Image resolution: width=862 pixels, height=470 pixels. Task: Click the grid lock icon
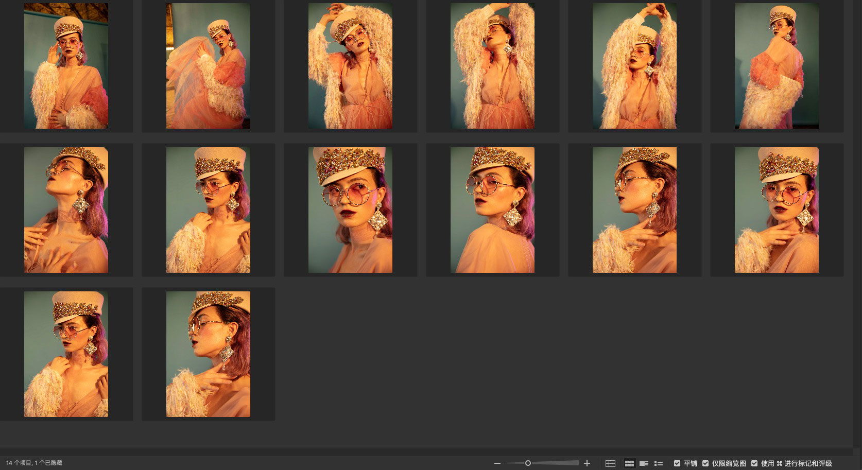pyautogui.click(x=610, y=463)
